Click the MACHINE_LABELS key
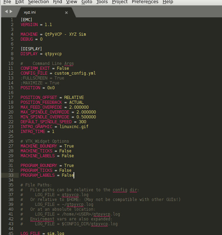 tap(37, 156)
